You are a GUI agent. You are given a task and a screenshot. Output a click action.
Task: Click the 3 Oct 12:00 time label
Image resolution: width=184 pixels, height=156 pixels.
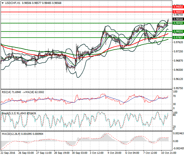pyautogui.click(x=97, y=153)
